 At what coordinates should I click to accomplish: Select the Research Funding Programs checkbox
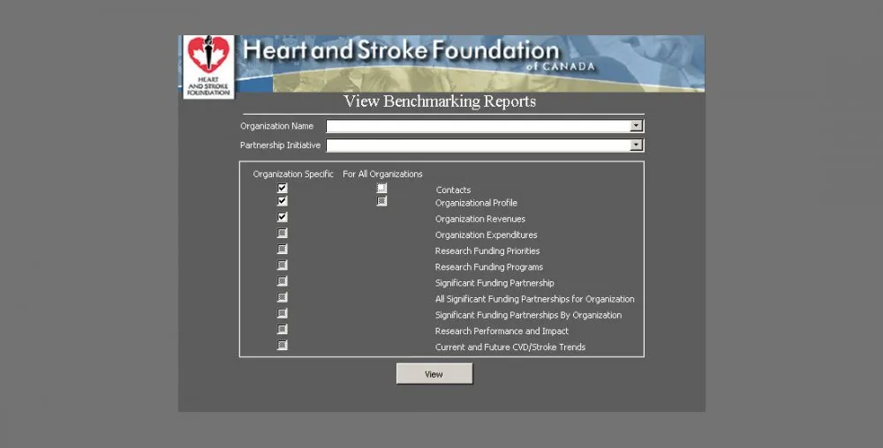coord(283,265)
